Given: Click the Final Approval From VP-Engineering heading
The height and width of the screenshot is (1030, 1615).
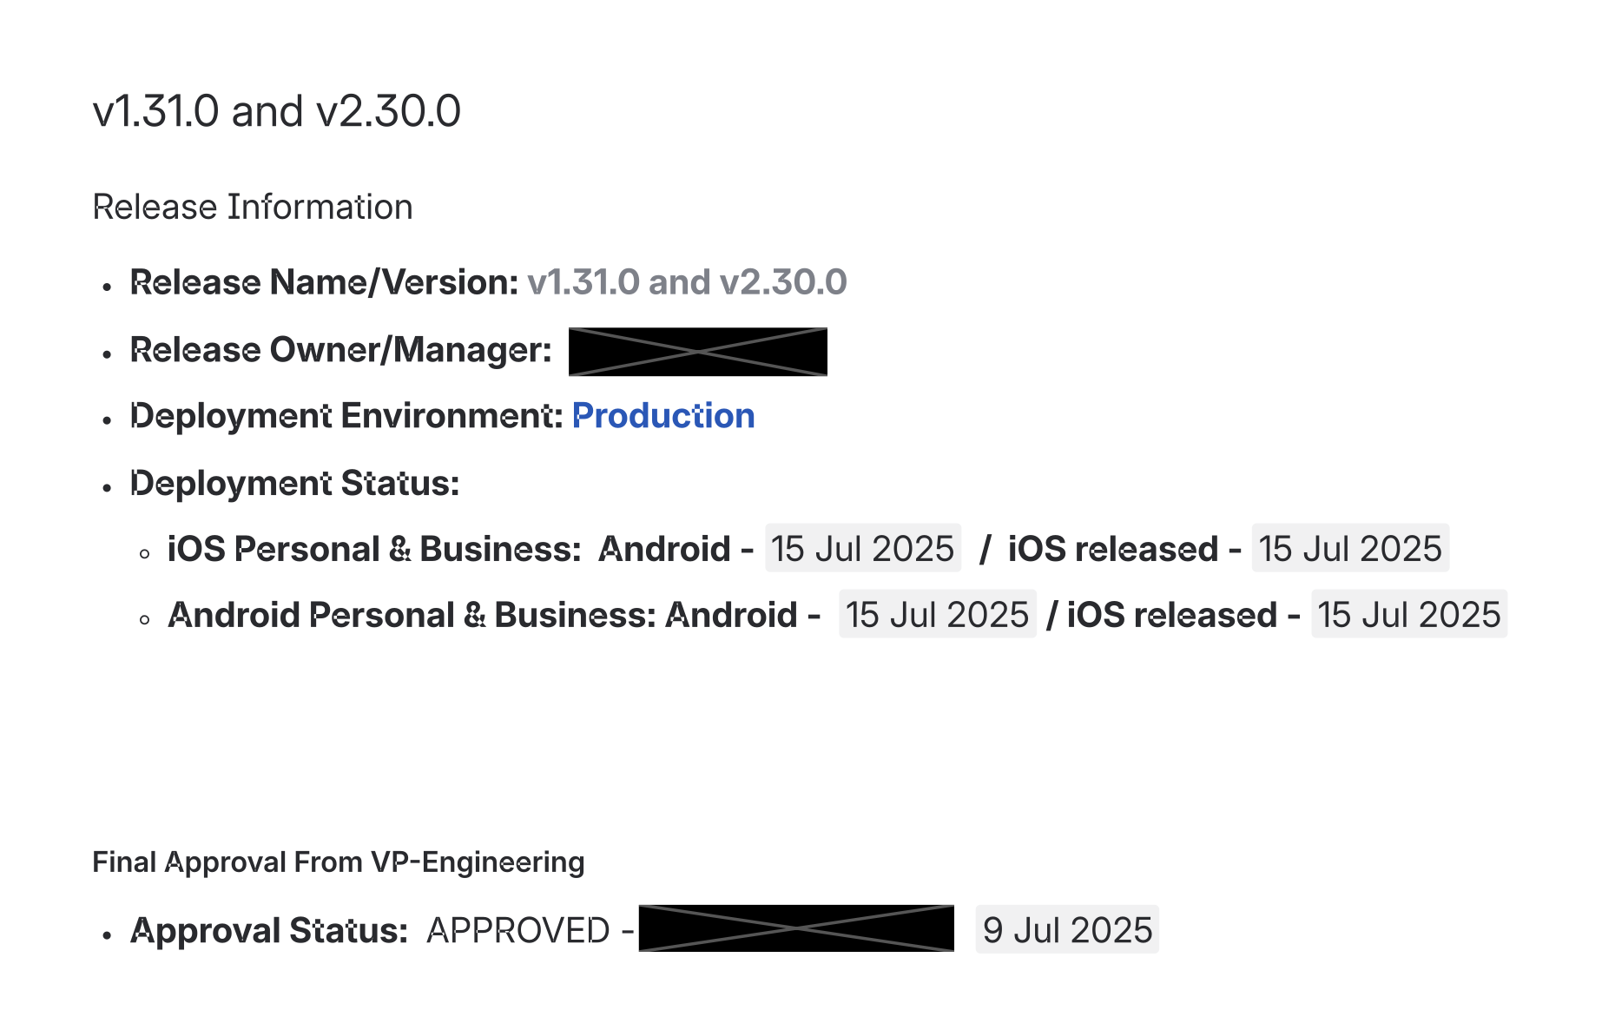Looking at the screenshot, I should pos(338,862).
